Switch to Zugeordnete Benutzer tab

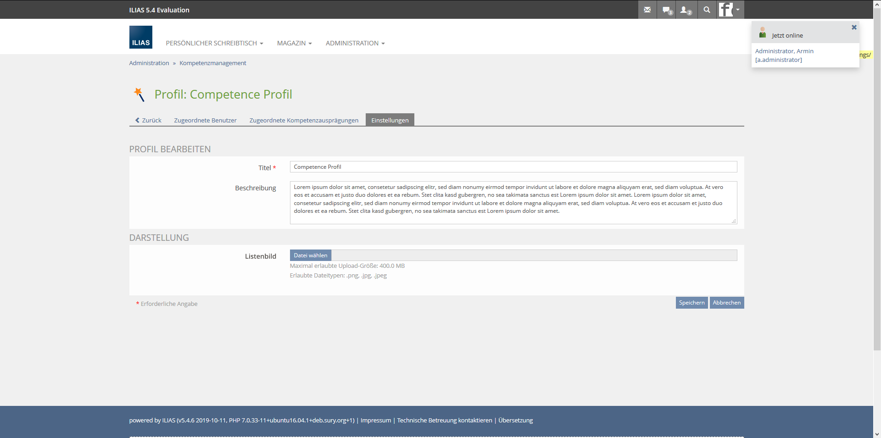point(205,120)
